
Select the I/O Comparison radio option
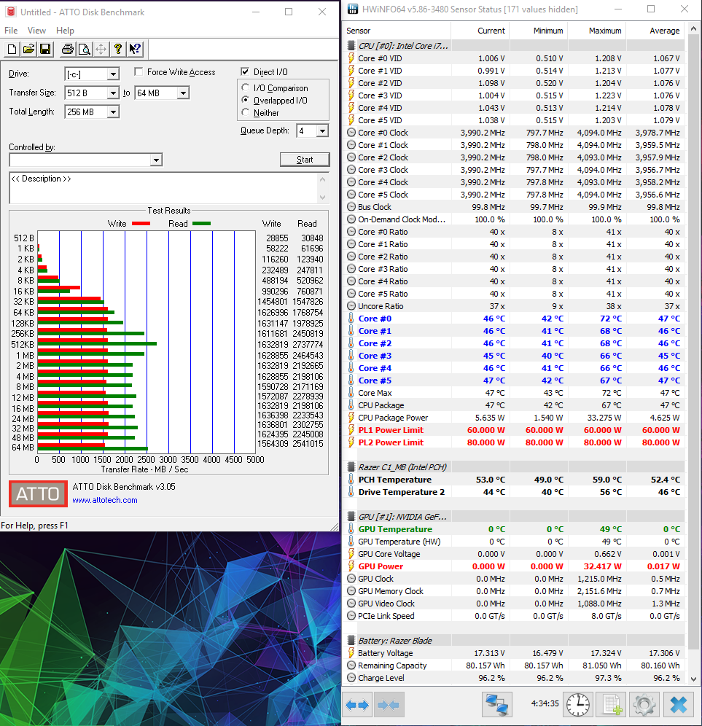(x=246, y=87)
